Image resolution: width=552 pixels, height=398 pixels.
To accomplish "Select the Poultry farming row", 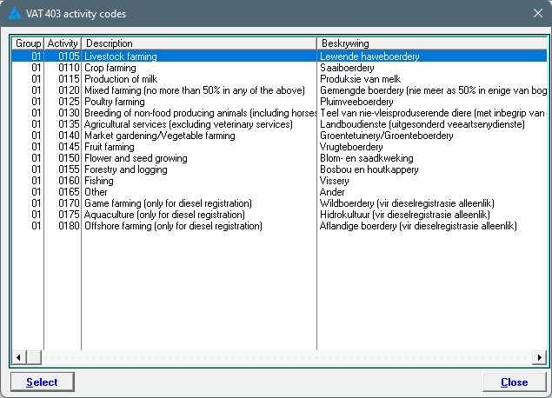I will tap(279, 102).
